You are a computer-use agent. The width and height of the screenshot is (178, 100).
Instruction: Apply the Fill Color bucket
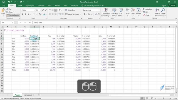pos(39,14)
